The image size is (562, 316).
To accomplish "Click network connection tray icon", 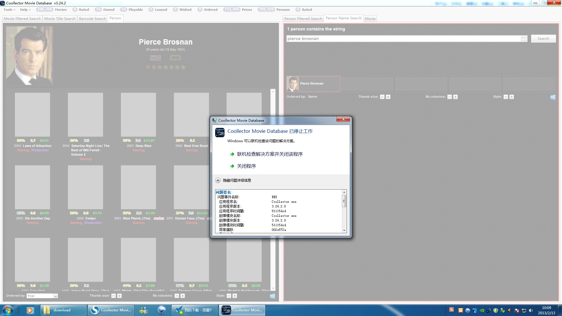I will click(x=524, y=311).
